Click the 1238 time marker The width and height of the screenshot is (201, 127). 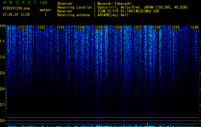[156, 27]
